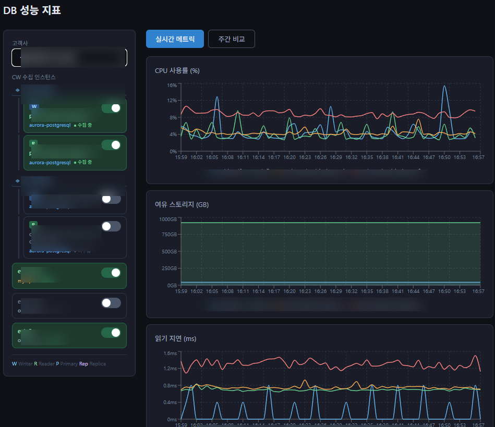Collapse the first cluster group header
Image resolution: width=495 pixels, height=427 pixels.
click(x=69, y=90)
